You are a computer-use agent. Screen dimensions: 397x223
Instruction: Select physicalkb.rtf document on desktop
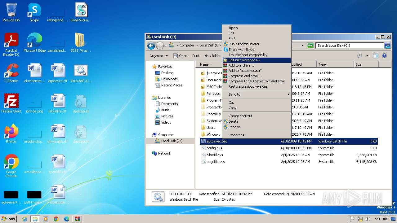58,134
